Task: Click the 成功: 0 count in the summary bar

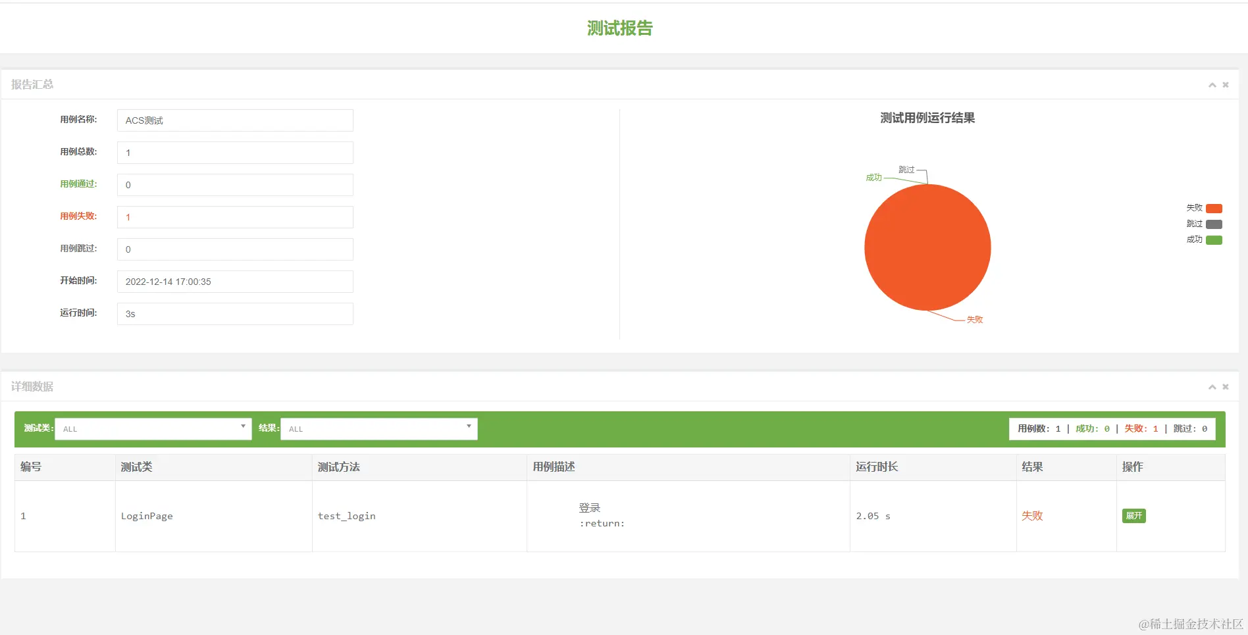Action: pyautogui.click(x=1093, y=429)
